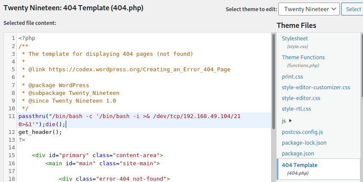The height and width of the screenshot is (182, 363).
Task: Open the Stylesheet file
Action: coord(295,38)
